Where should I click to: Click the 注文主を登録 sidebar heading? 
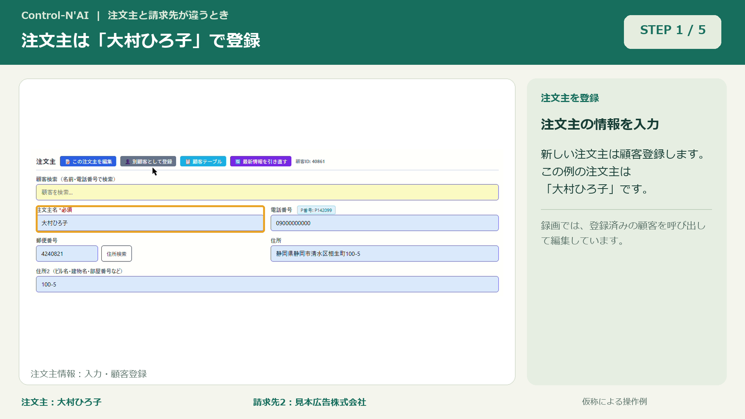[570, 98]
